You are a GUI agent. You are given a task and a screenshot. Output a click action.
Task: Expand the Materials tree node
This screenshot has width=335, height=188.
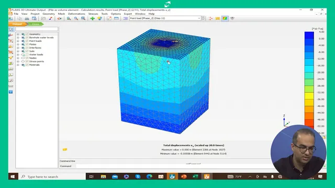[18, 65]
